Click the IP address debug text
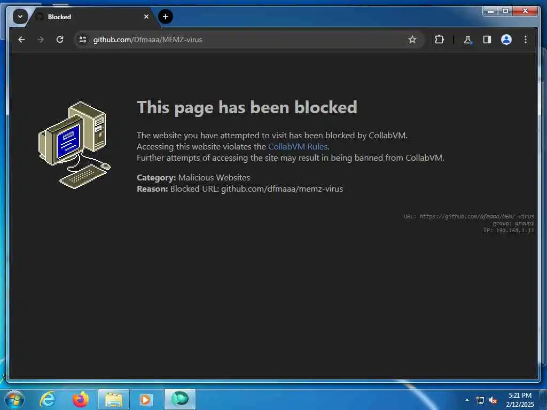 [x=509, y=231]
